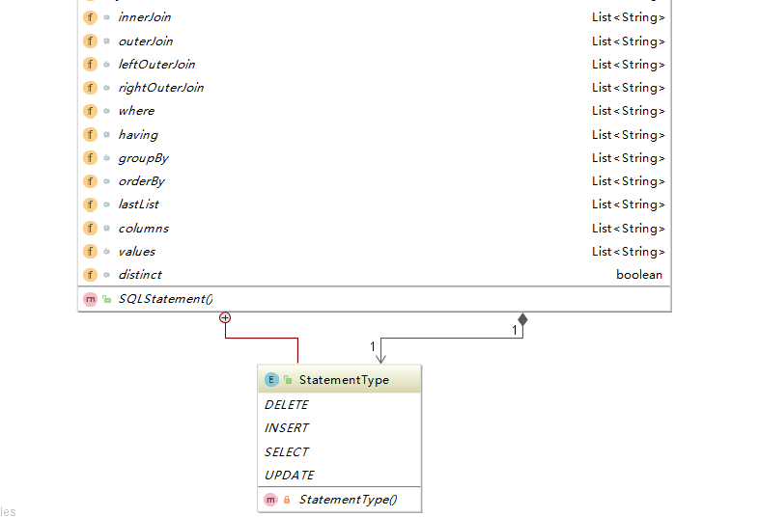The height and width of the screenshot is (517, 759).
Task: Click the boolean type of distinct
Action: (639, 275)
